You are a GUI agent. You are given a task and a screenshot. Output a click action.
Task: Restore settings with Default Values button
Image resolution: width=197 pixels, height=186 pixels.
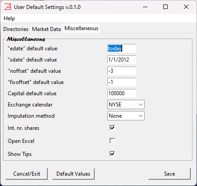(x=73, y=174)
